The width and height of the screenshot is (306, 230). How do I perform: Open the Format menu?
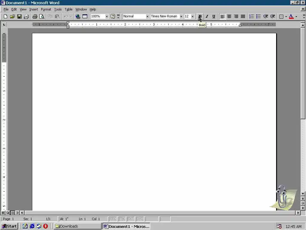point(46,9)
